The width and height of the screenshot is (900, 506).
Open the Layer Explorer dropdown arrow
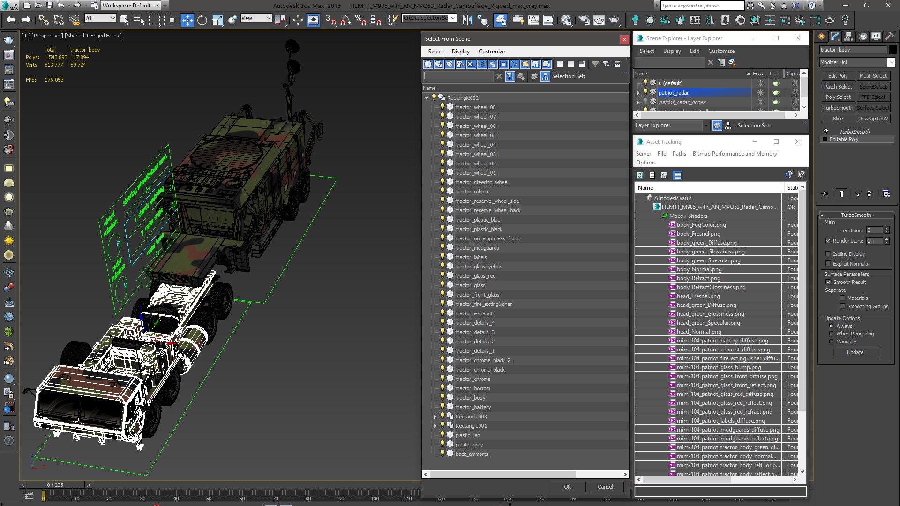point(706,126)
